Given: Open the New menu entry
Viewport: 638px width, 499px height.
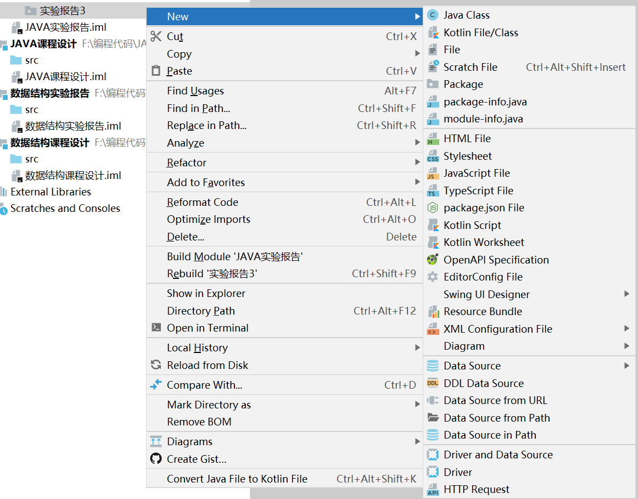Looking at the screenshot, I should 284,16.
